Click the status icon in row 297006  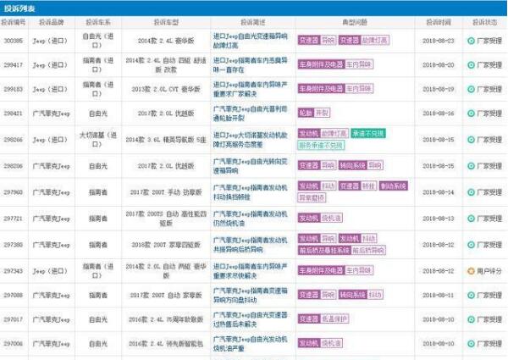pyautogui.click(x=471, y=343)
